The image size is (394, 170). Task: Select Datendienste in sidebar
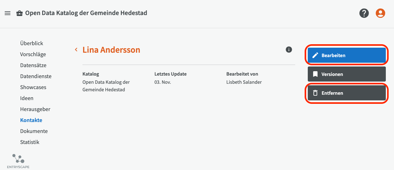tap(36, 76)
